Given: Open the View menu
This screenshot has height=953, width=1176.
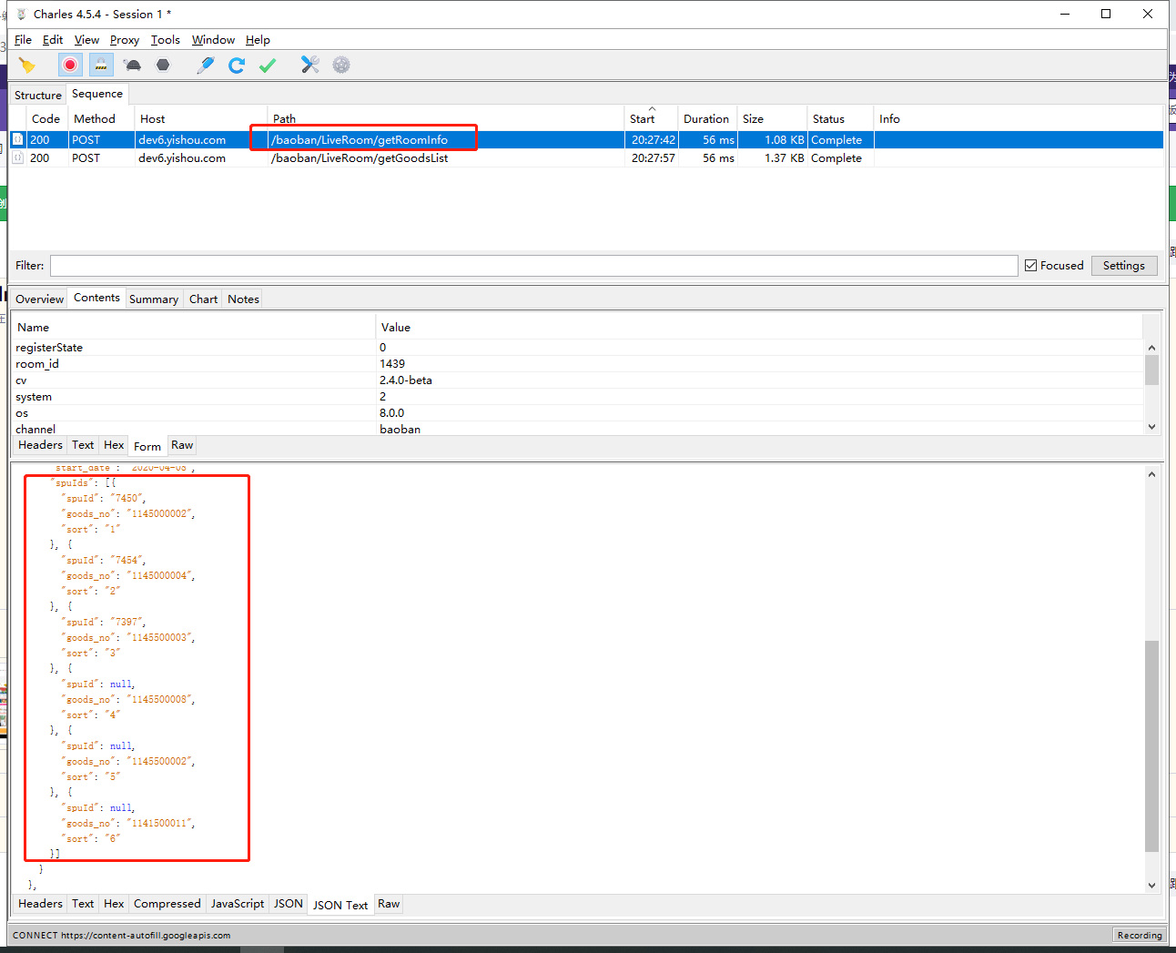Looking at the screenshot, I should point(86,40).
